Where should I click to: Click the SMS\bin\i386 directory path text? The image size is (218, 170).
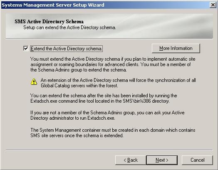point(146,101)
